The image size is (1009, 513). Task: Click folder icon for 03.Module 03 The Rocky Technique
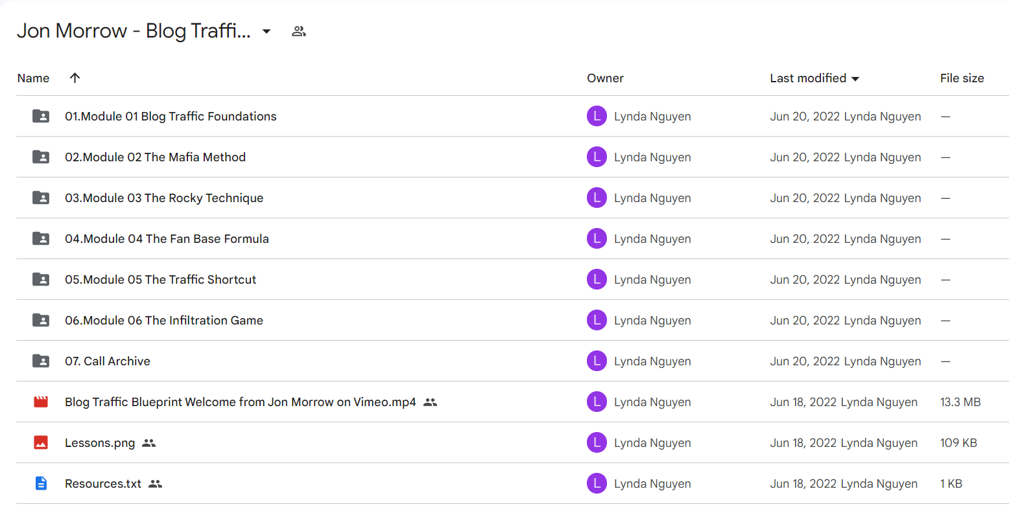point(41,198)
